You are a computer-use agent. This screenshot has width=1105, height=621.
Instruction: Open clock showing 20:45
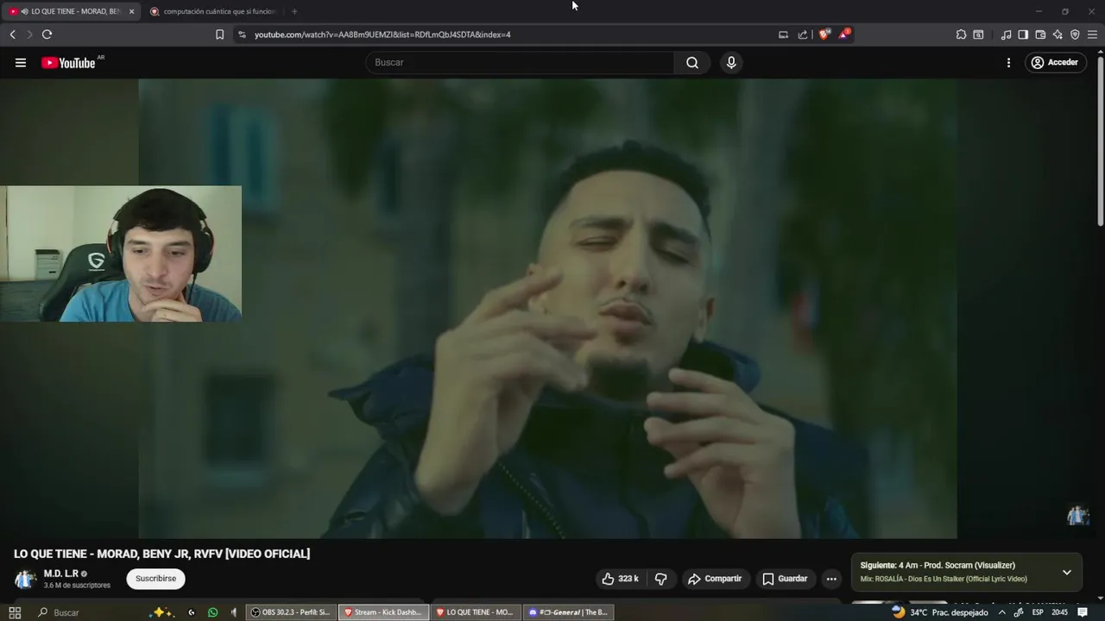click(1059, 612)
